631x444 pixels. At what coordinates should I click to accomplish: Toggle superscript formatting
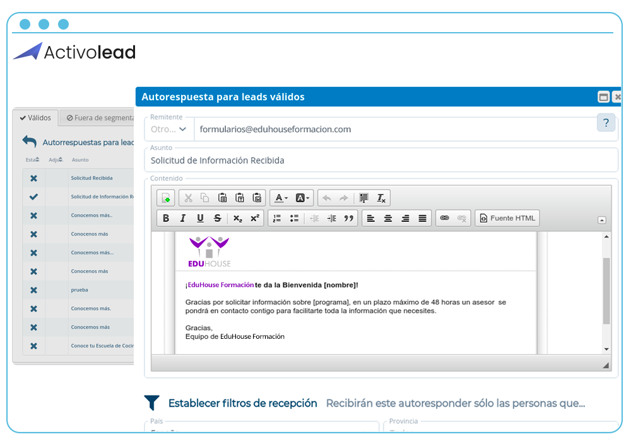(255, 218)
